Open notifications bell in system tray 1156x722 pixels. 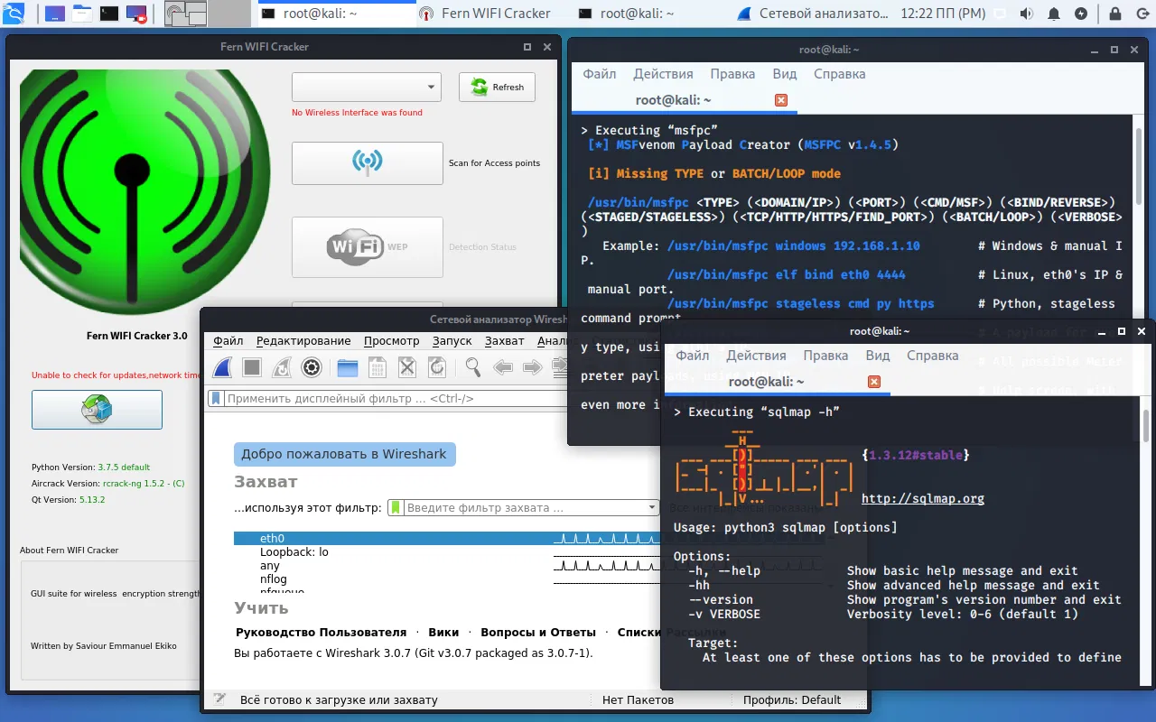coord(1053,14)
